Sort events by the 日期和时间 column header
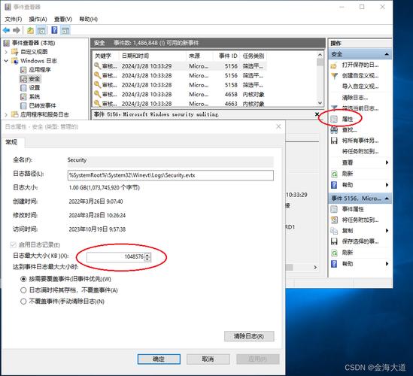 (x=153, y=56)
